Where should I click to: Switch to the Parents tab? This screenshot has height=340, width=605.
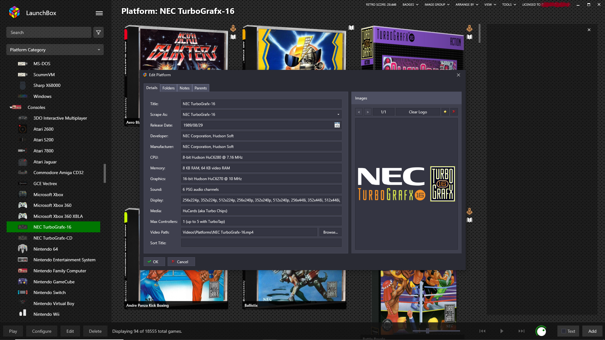coord(200,88)
